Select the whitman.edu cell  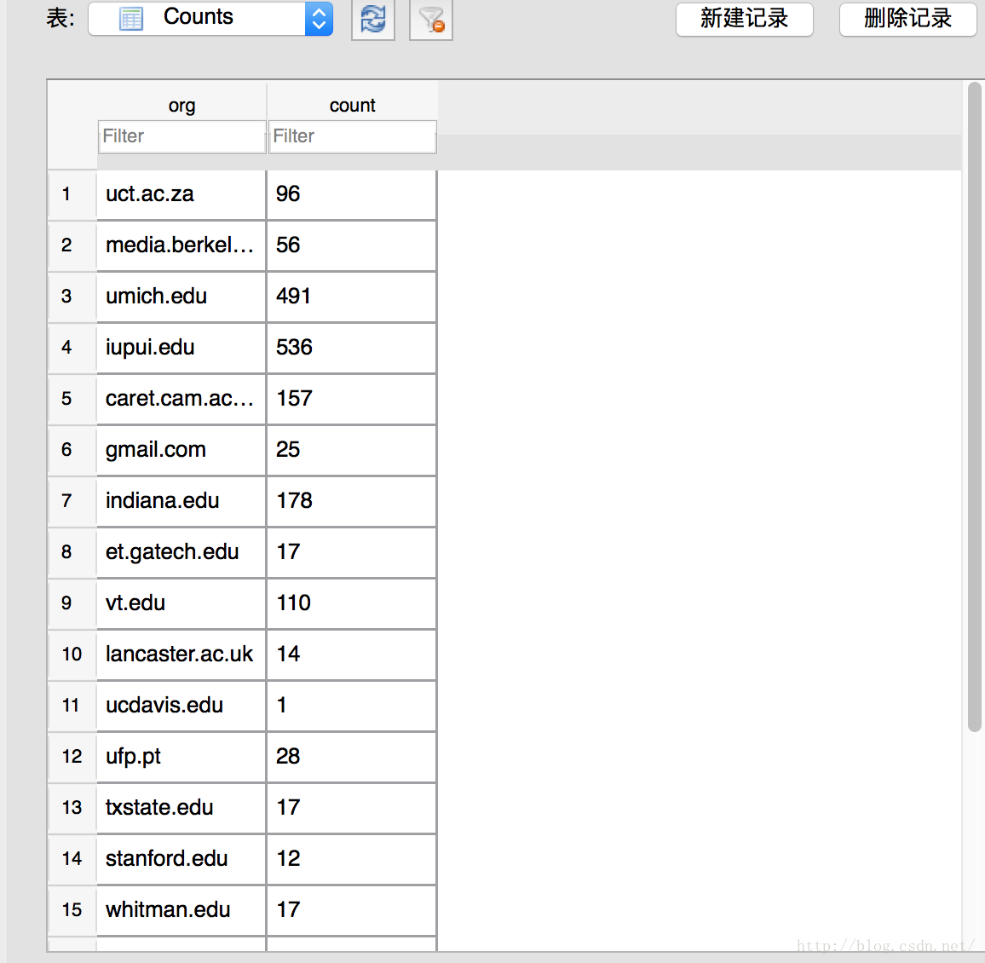(181, 910)
